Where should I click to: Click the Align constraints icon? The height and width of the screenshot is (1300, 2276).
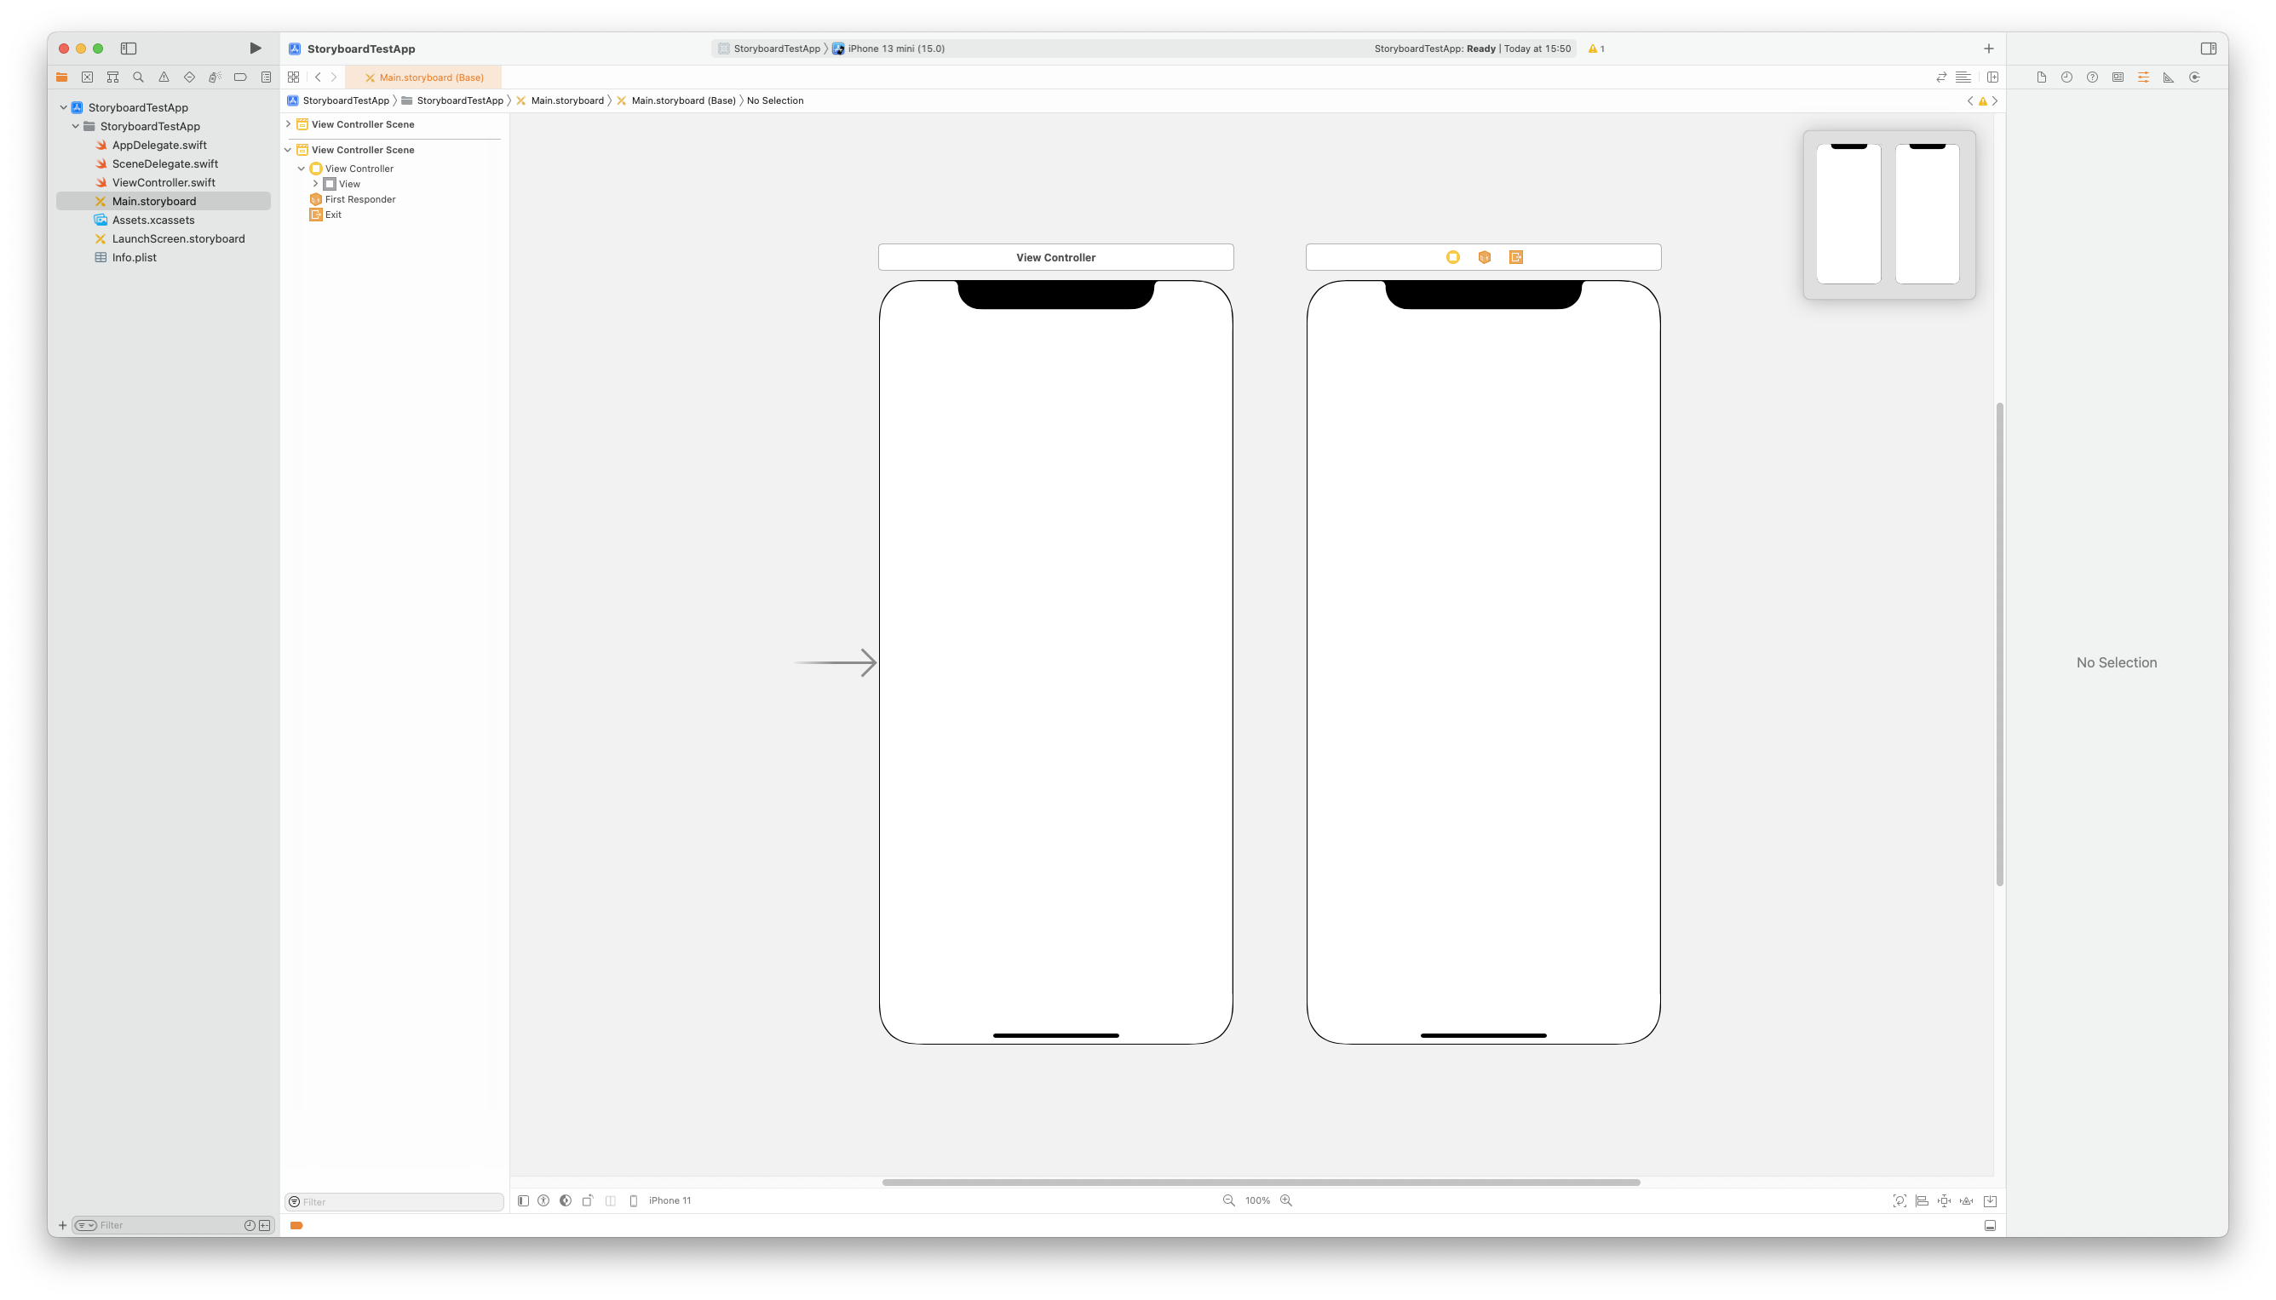[x=1922, y=1201]
